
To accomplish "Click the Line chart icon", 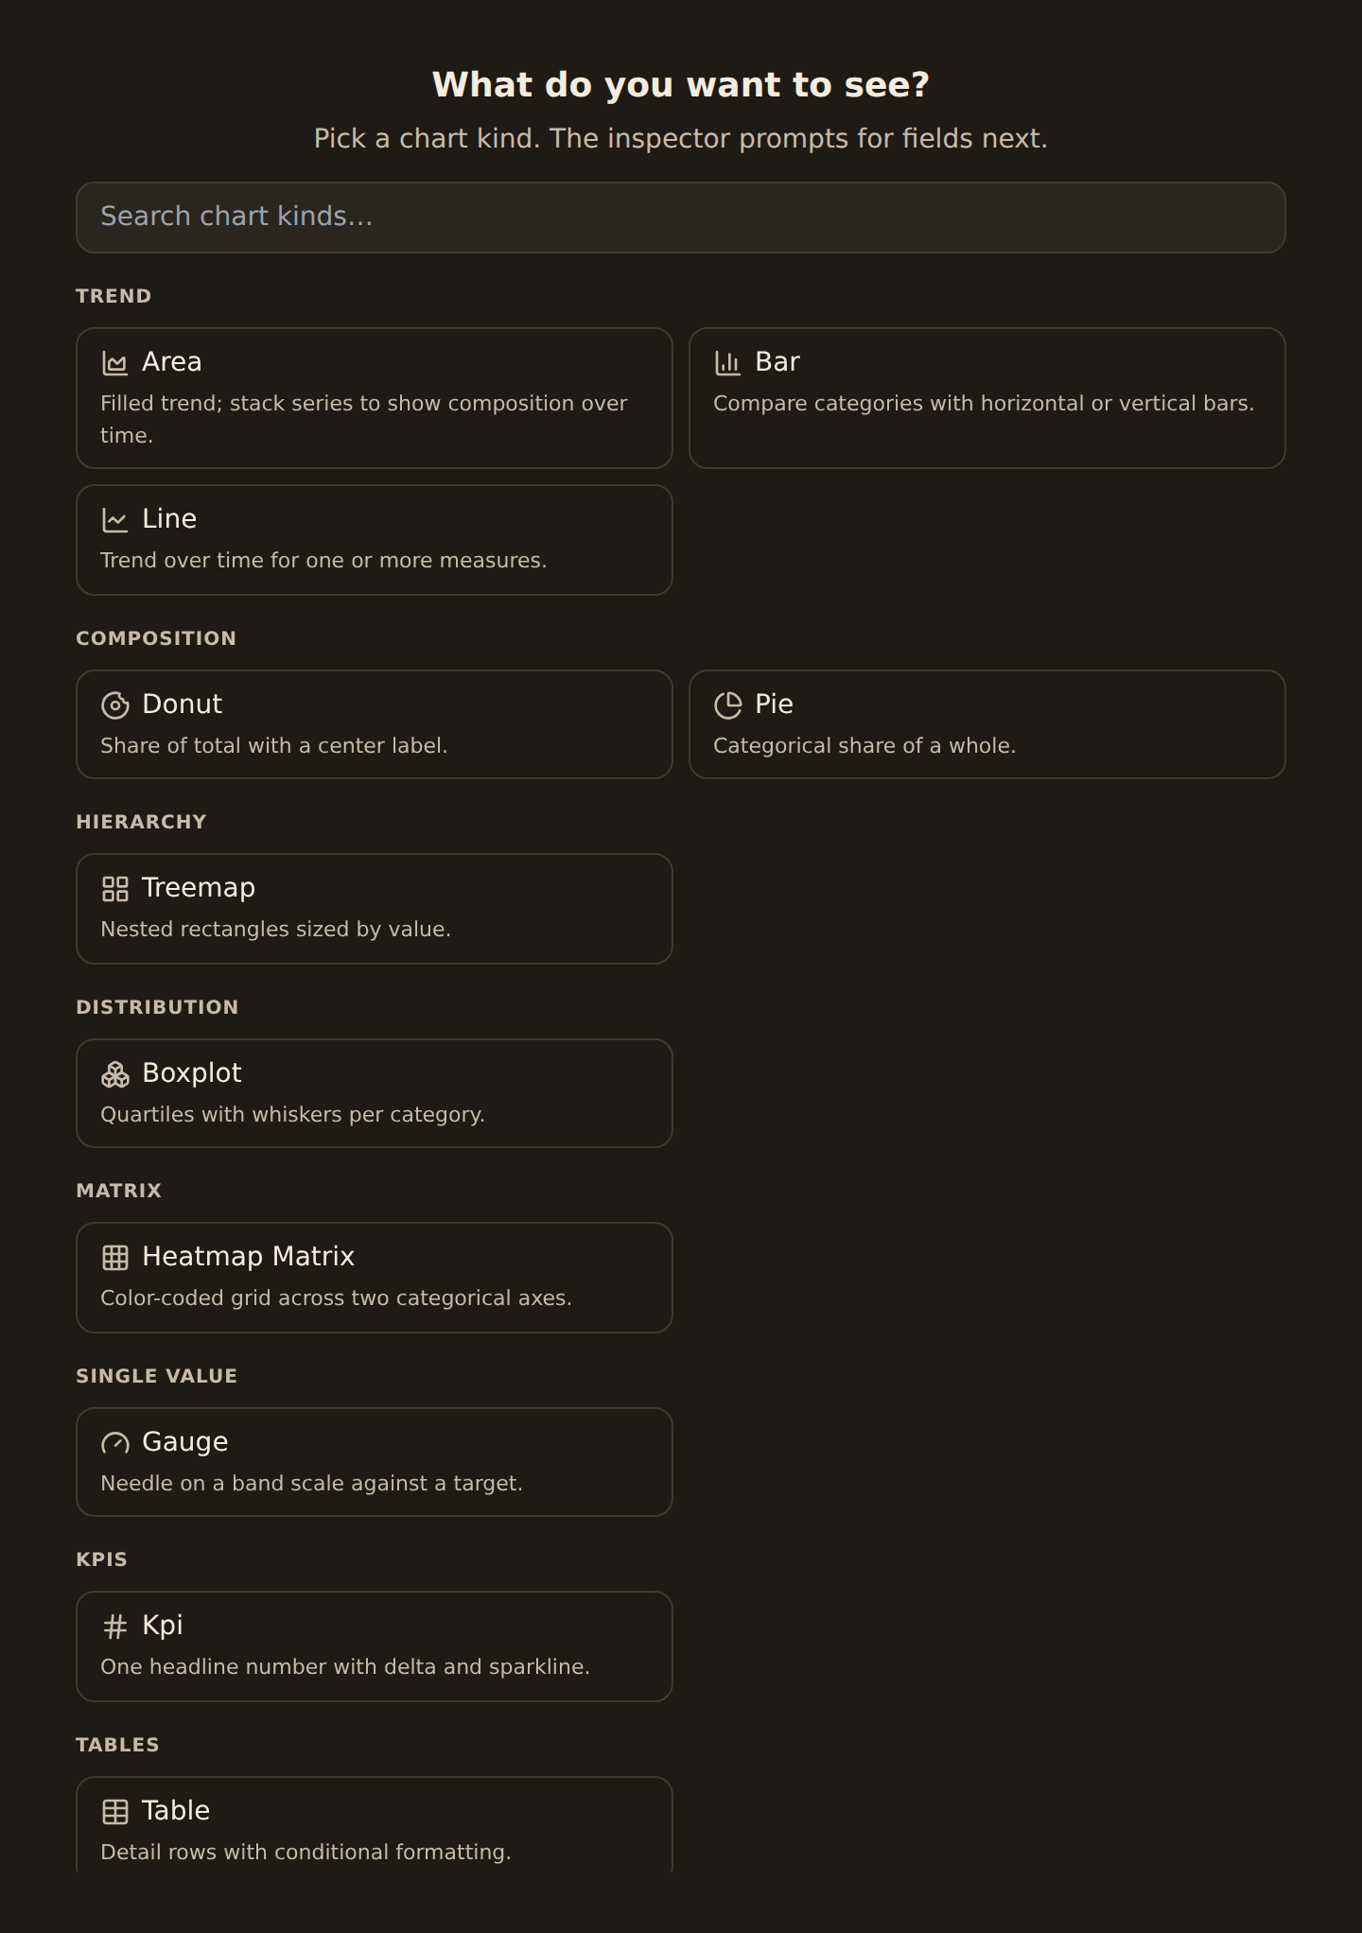I will tap(114, 520).
